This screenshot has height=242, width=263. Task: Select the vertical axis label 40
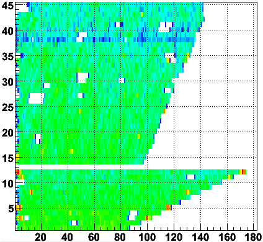[7, 32]
